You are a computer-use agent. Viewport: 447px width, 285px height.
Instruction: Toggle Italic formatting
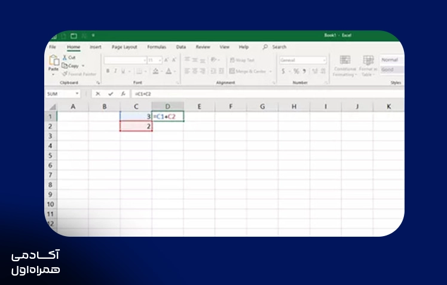(115, 71)
